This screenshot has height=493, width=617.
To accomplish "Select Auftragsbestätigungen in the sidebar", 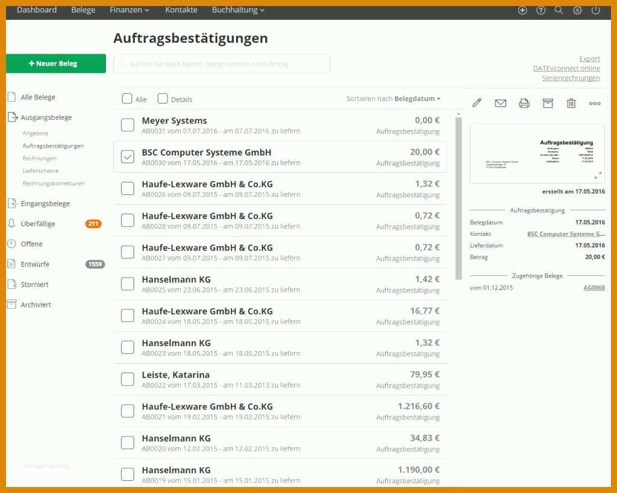I will pos(53,146).
